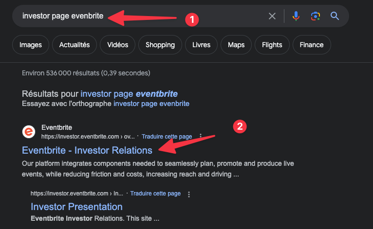Switch to the Actualités filter
373x229 pixels.
(x=75, y=45)
